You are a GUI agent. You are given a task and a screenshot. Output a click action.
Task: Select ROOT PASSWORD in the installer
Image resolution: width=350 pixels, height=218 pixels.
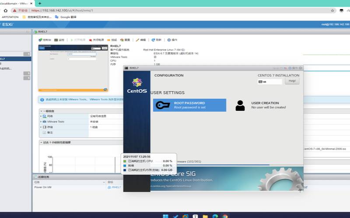point(189,105)
